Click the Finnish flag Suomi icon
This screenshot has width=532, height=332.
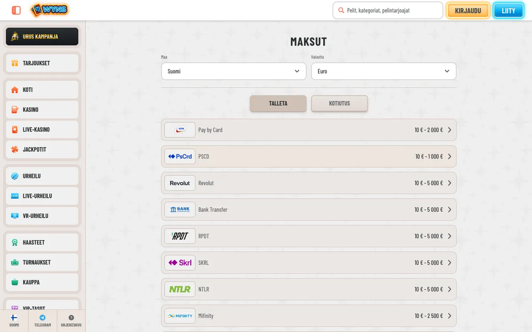coord(14,318)
